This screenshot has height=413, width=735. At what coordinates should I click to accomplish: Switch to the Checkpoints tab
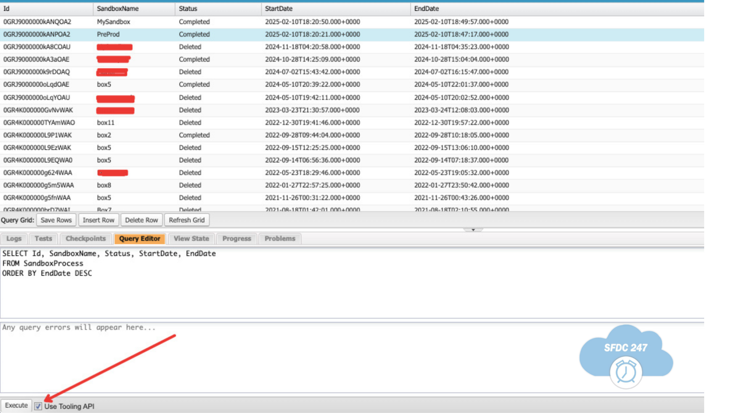[85, 238]
